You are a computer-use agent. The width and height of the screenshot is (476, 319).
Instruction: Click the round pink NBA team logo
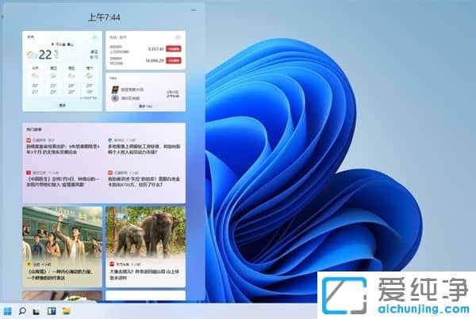tap(115, 98)
